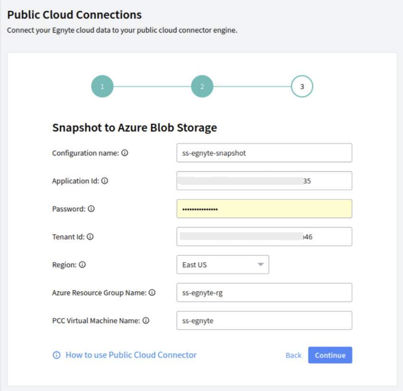The image size is (403, 391).
Task: Click the Snapshot to Azure Blob Storage title
Action: tap(135, 128)
